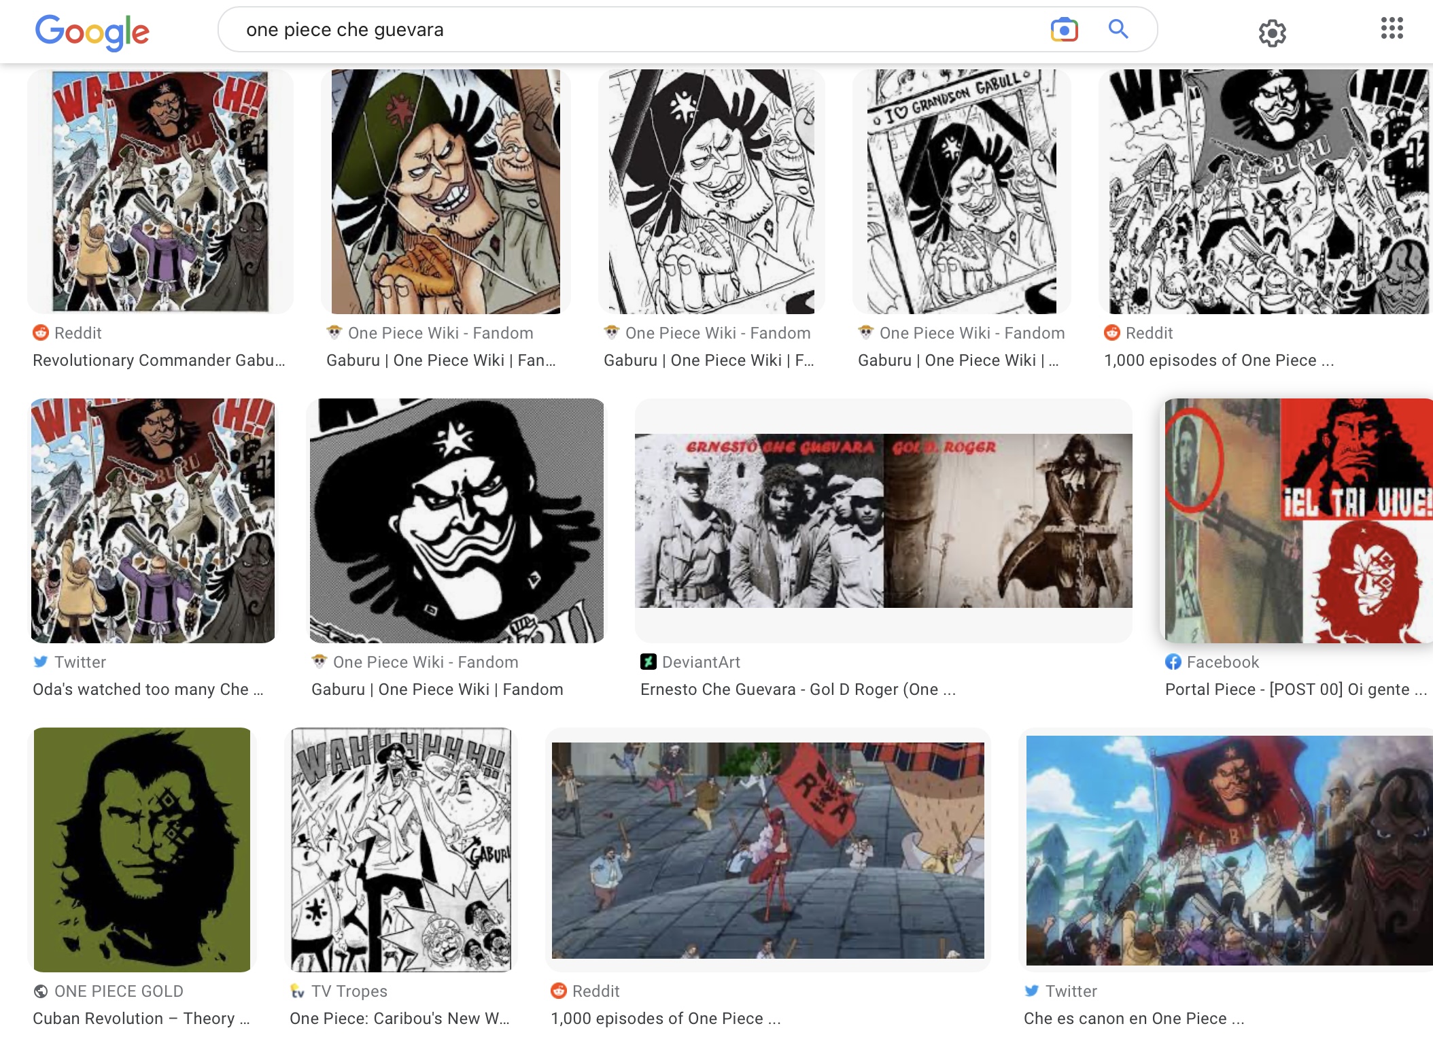Click the blue search magnifier icon
This screenshot has width=1433, height=1041.
pyautogui.click(x=1118, y=29)
